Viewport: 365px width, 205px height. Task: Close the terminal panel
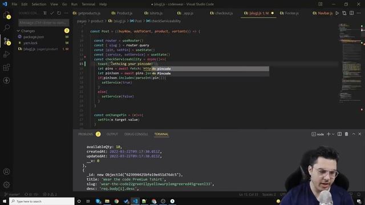coord(360,134)
